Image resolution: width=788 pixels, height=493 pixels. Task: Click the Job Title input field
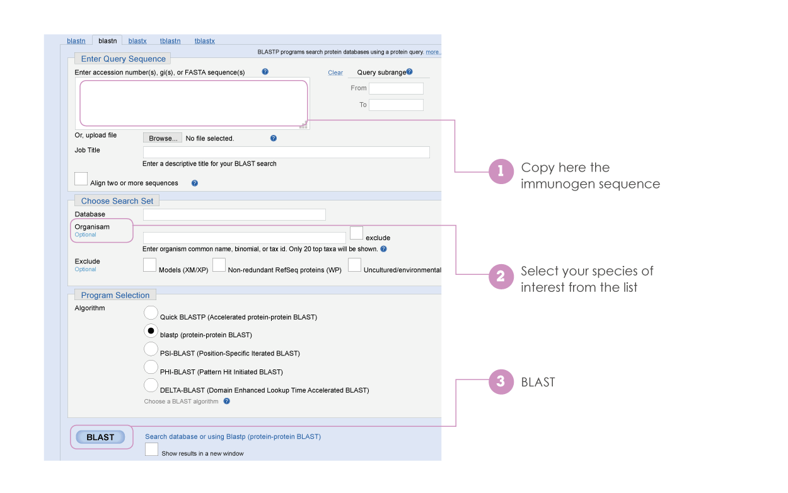click(x=286, y=152)
